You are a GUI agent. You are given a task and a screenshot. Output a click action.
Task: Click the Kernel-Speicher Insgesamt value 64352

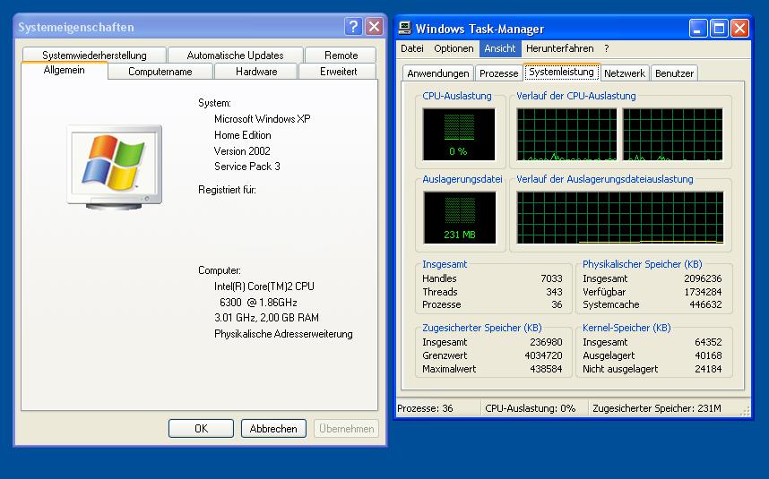(x=708, y=342)
